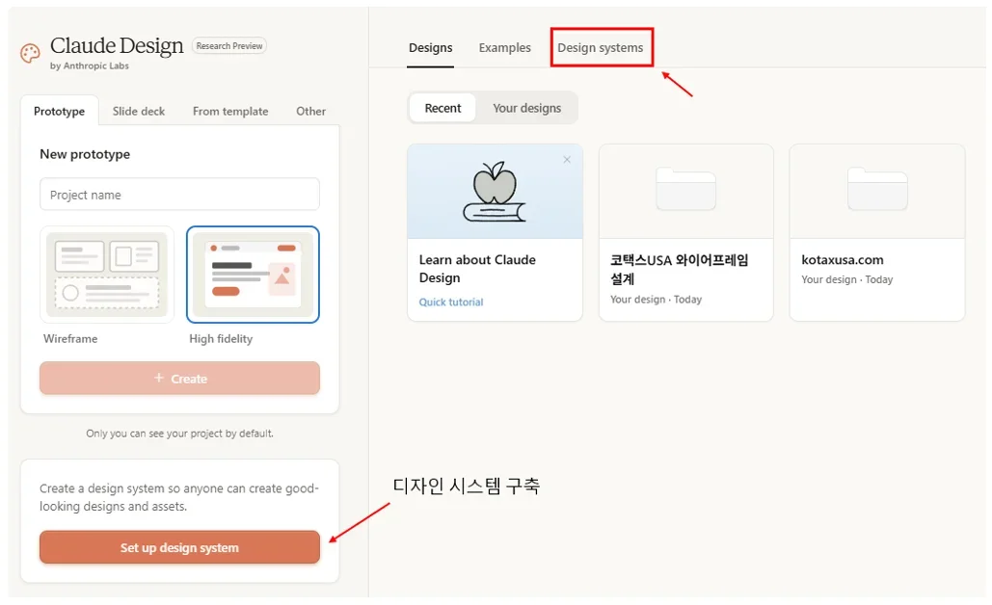Click the Claude Design palette logo icon
Screen dimensions: 992x605
pos(30,54)
